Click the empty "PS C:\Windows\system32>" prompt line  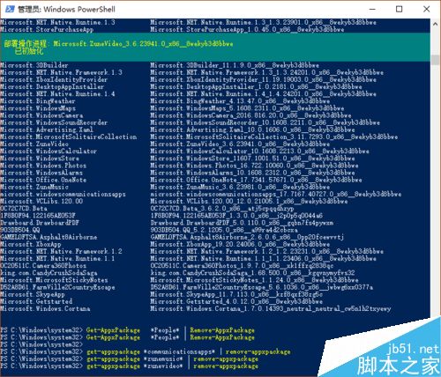point(42,344)
